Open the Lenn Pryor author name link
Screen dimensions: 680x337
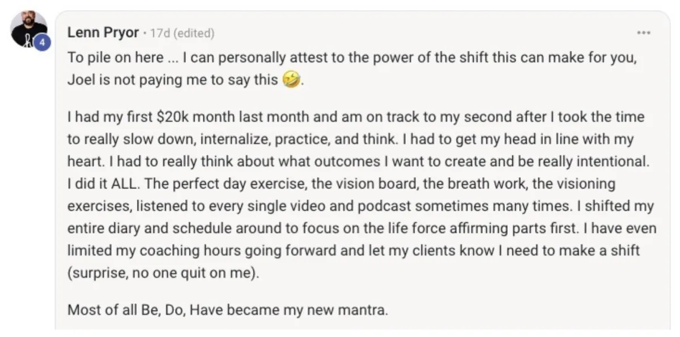coord(103,33)
